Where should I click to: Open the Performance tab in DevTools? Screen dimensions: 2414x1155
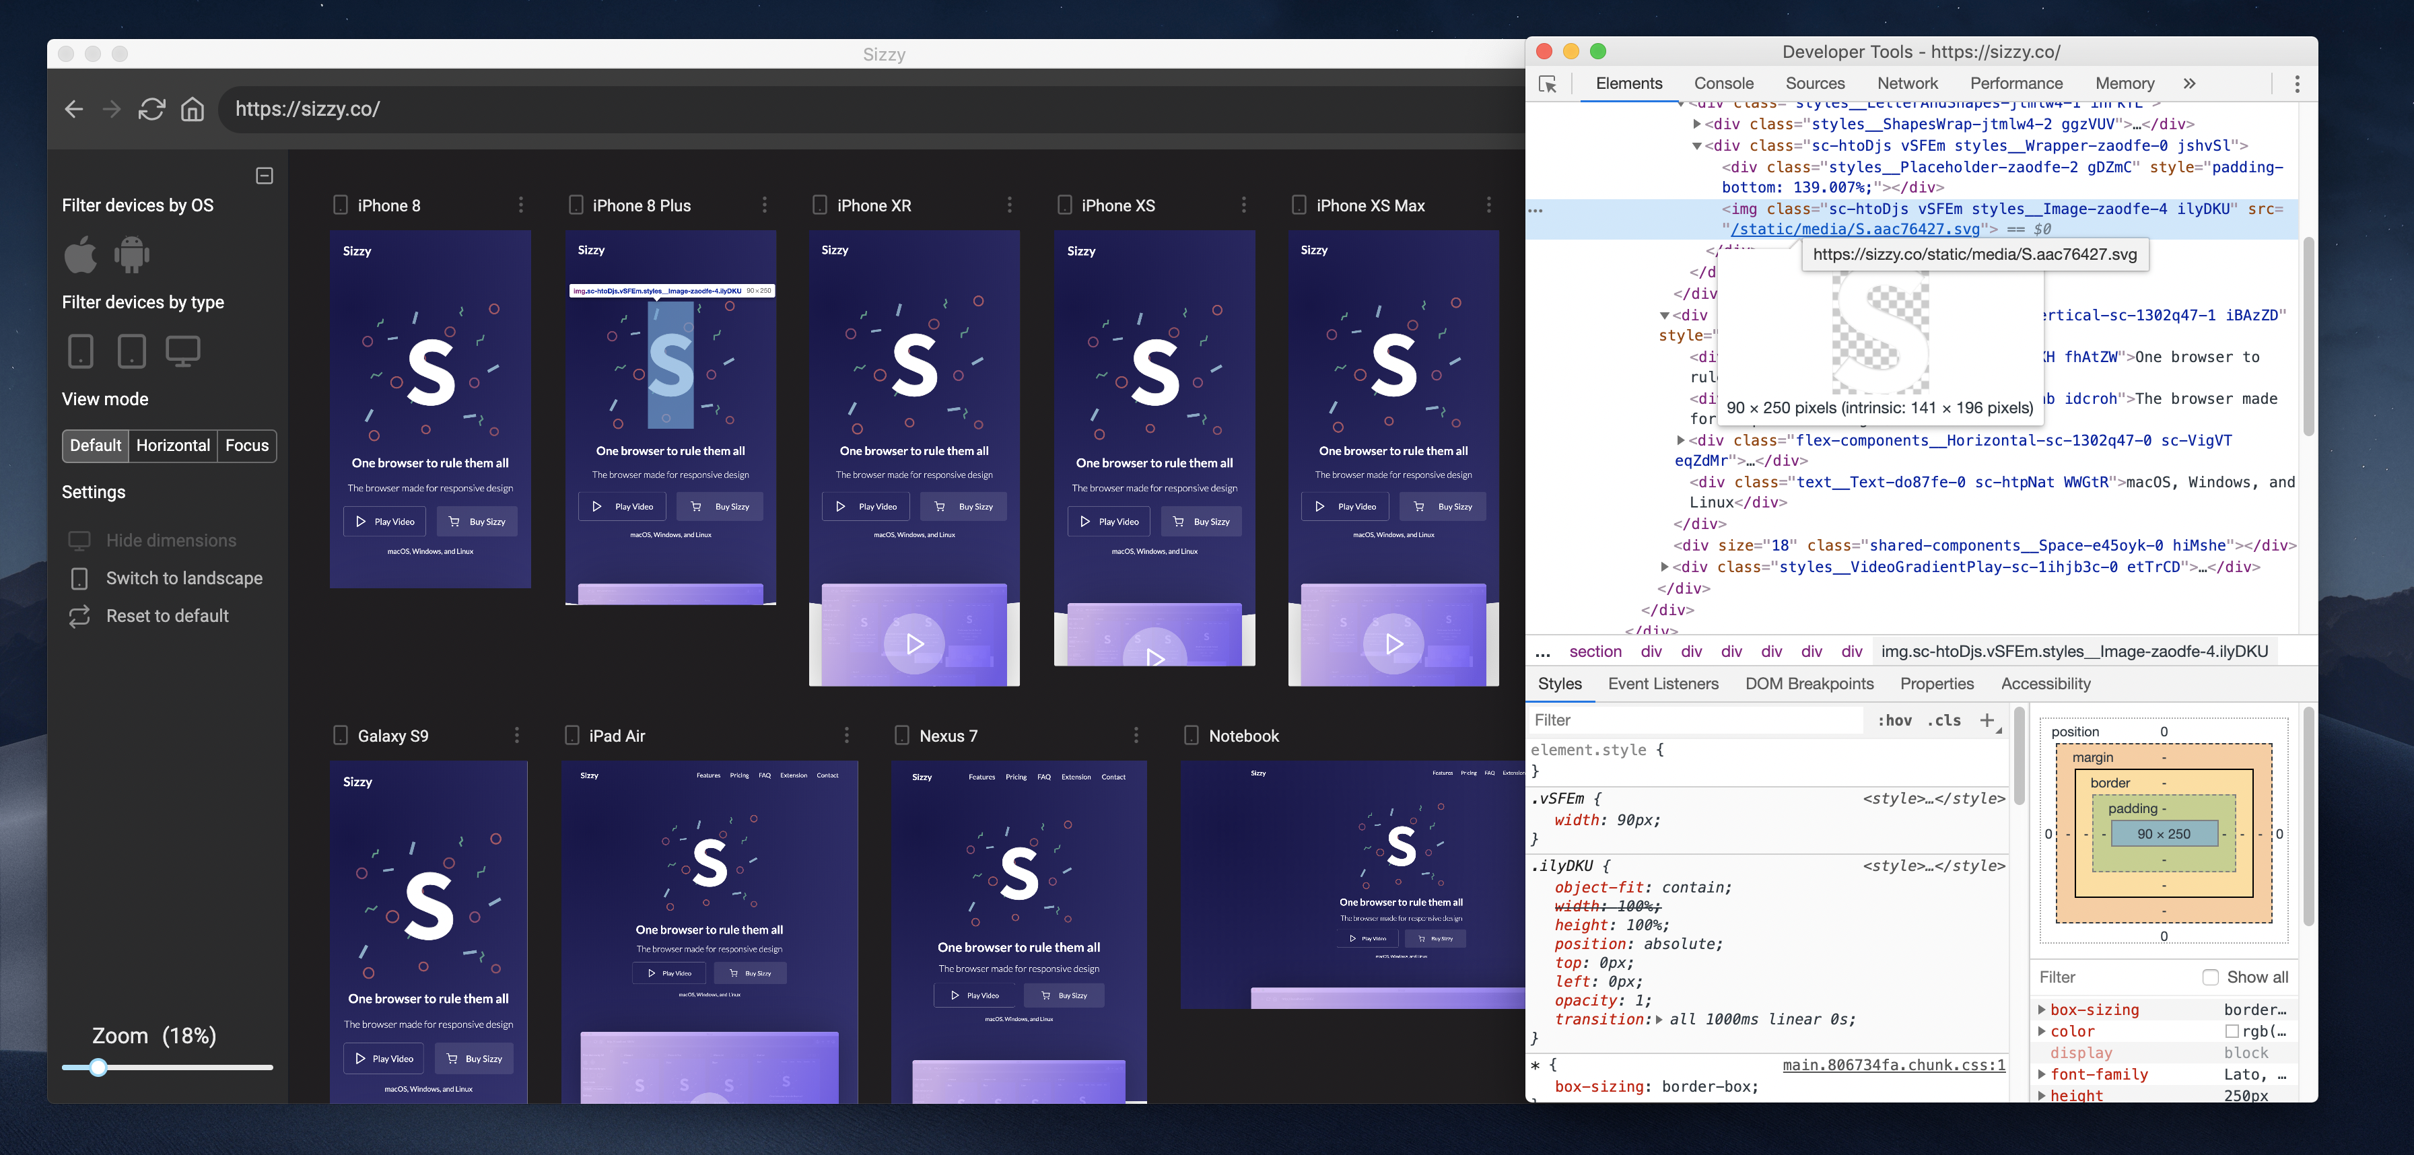tap(2015, 83)
